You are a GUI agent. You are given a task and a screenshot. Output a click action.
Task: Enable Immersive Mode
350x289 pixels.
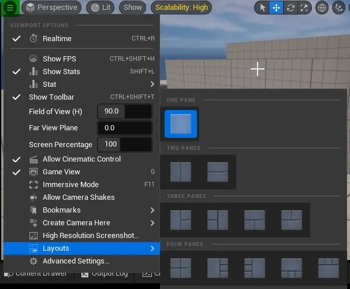tap(81, 185)
